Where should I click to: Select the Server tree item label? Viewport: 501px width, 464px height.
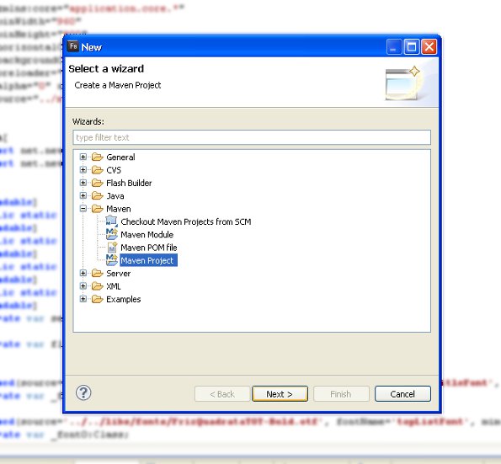(x=118, y=274)
